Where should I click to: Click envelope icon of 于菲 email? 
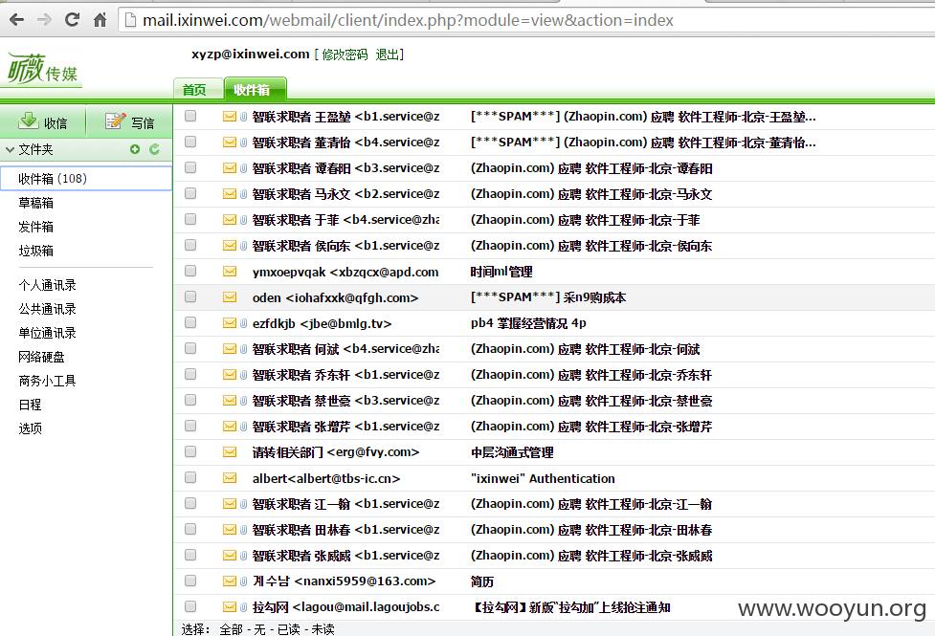230,219
